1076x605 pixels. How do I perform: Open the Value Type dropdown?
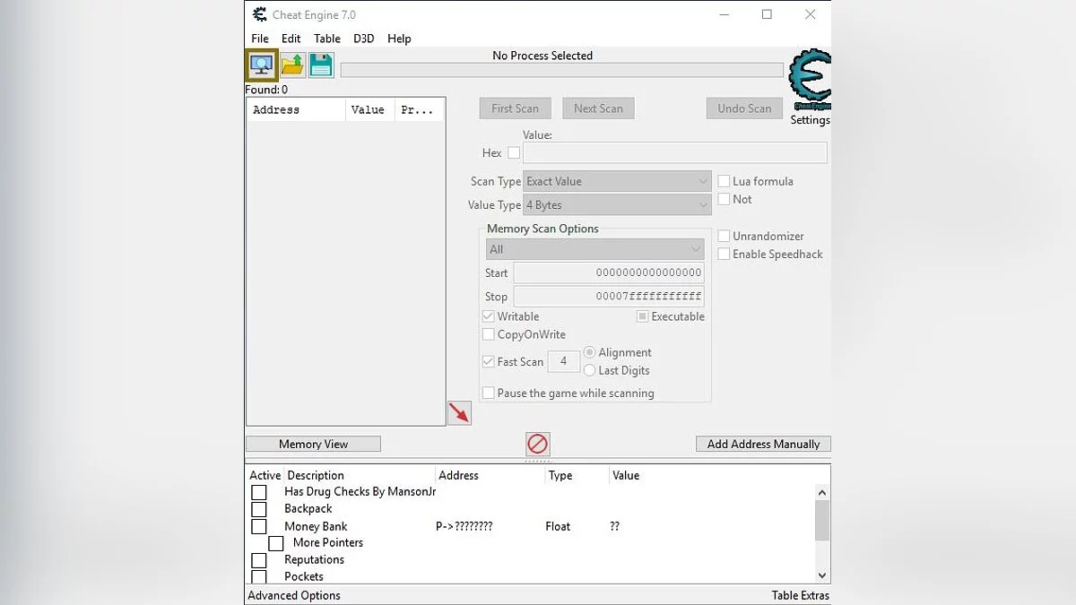click(617, 204)
